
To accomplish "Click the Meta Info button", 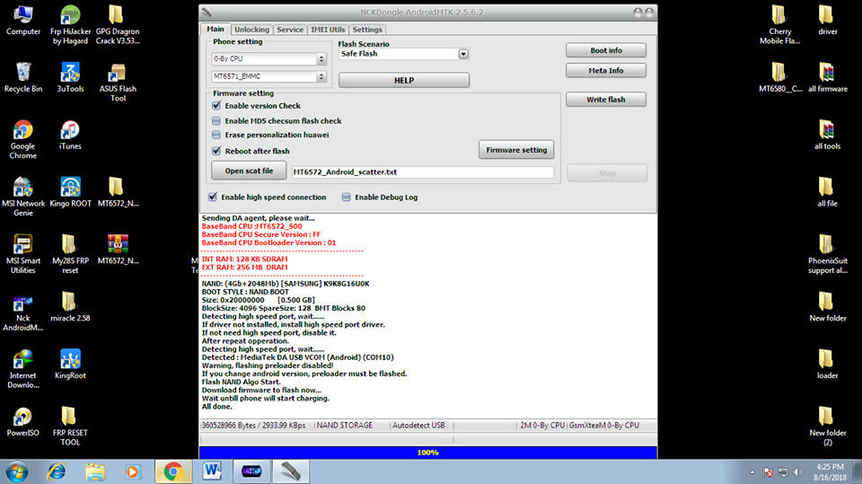I will tap(606, 70).
